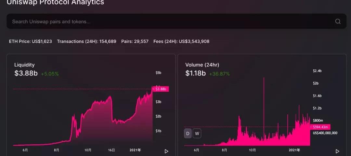Click Fees (24H): US$3,543,908 stat
351x156 pixels.
181,41
